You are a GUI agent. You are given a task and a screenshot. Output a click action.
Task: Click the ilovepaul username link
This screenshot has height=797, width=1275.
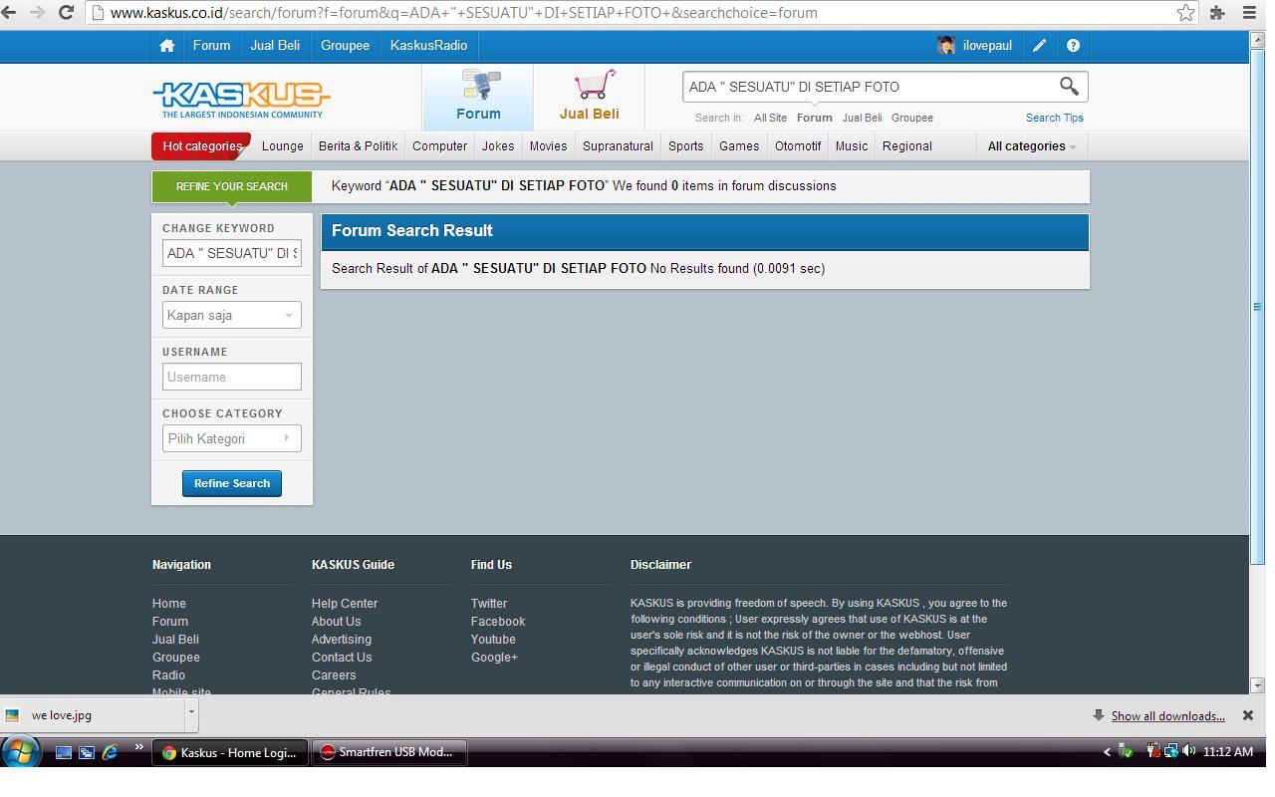[987, 45]
